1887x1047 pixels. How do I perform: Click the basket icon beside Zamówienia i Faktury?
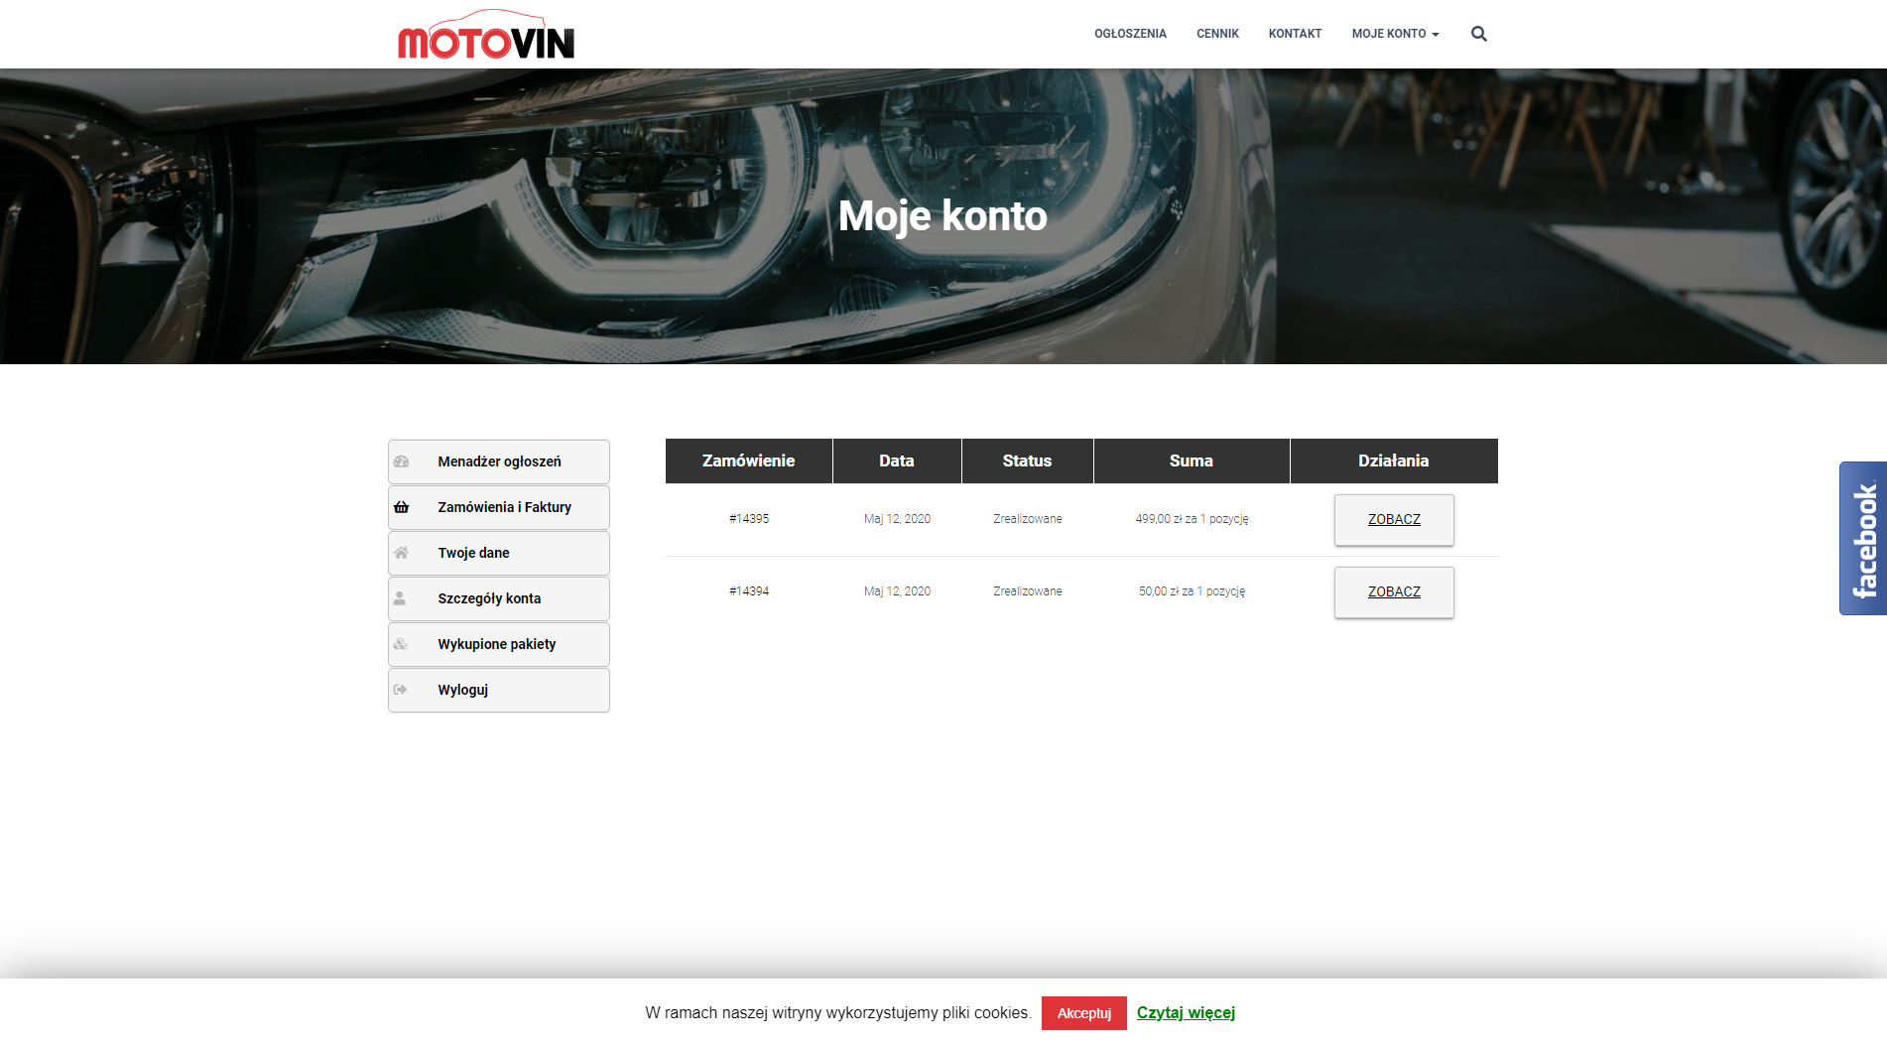coord(401,506)
